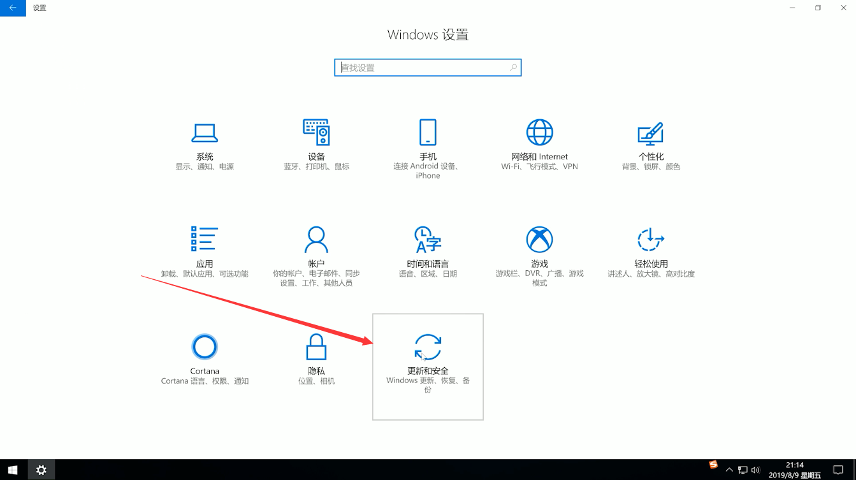Open the 轻松使用 (Ease of Access) icon

[651, 240]
